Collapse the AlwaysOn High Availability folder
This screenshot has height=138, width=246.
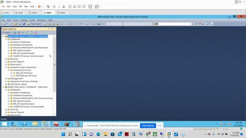tap(6, 67)
